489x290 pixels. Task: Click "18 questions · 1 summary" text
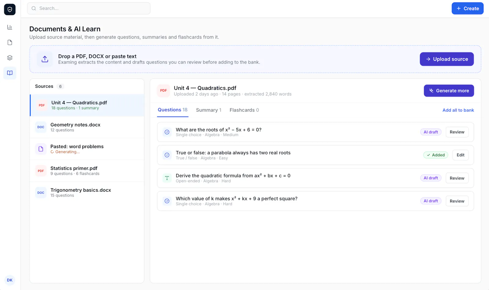(75, 108)
